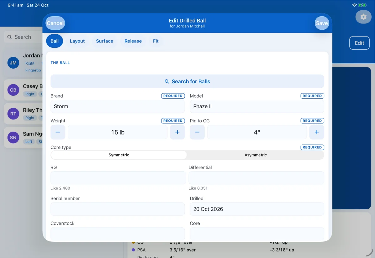Viewport: 375px width, 258px height.
Task: Tap the CB avatar for Casey
Action: (x=13, y=90)
